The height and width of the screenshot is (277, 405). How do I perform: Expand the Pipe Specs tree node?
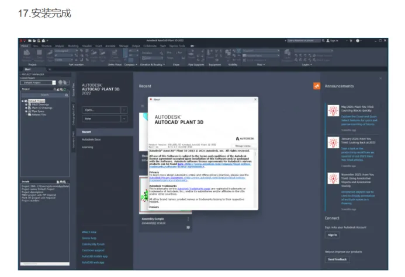(x=26, y=111)
